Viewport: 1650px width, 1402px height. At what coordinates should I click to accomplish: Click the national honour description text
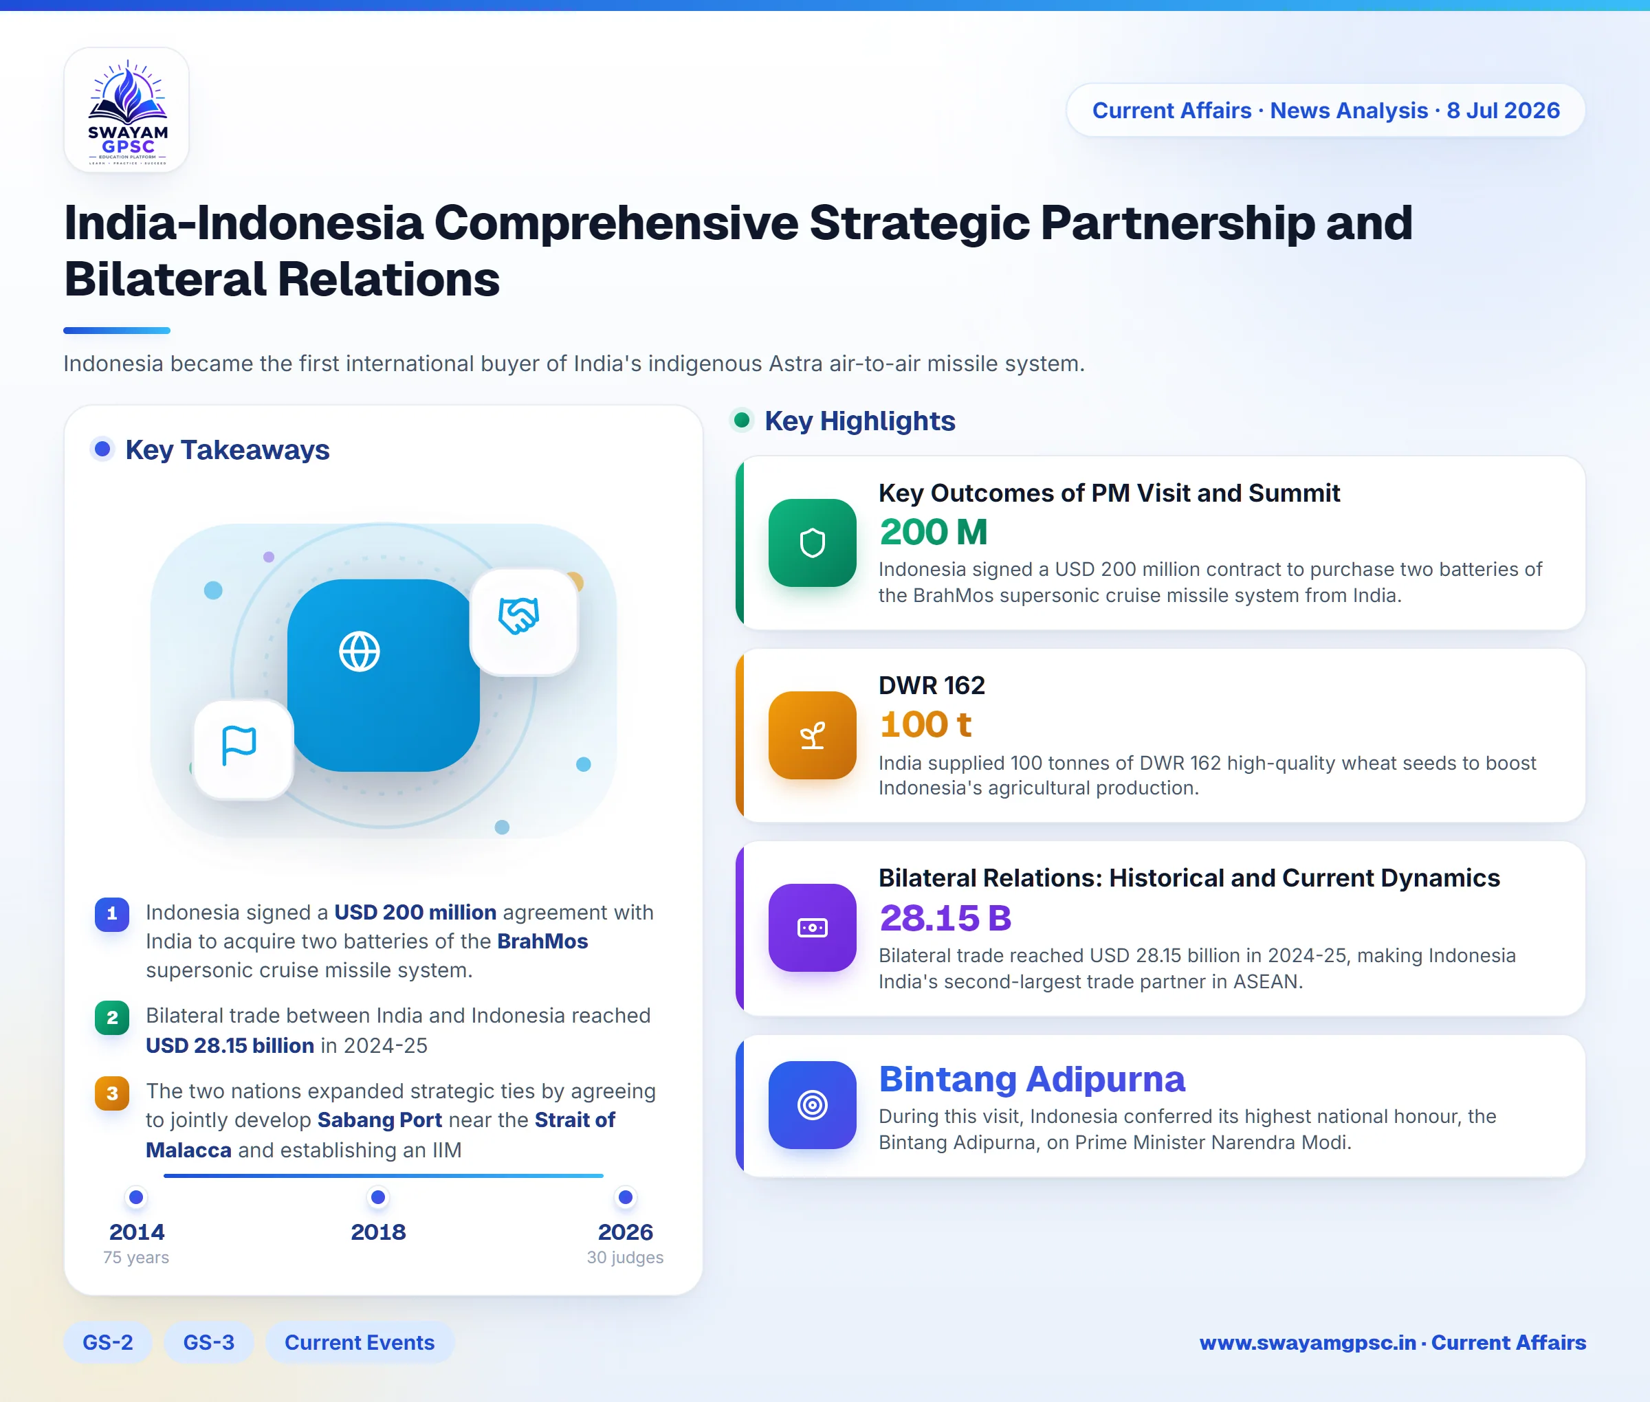1187,1129
